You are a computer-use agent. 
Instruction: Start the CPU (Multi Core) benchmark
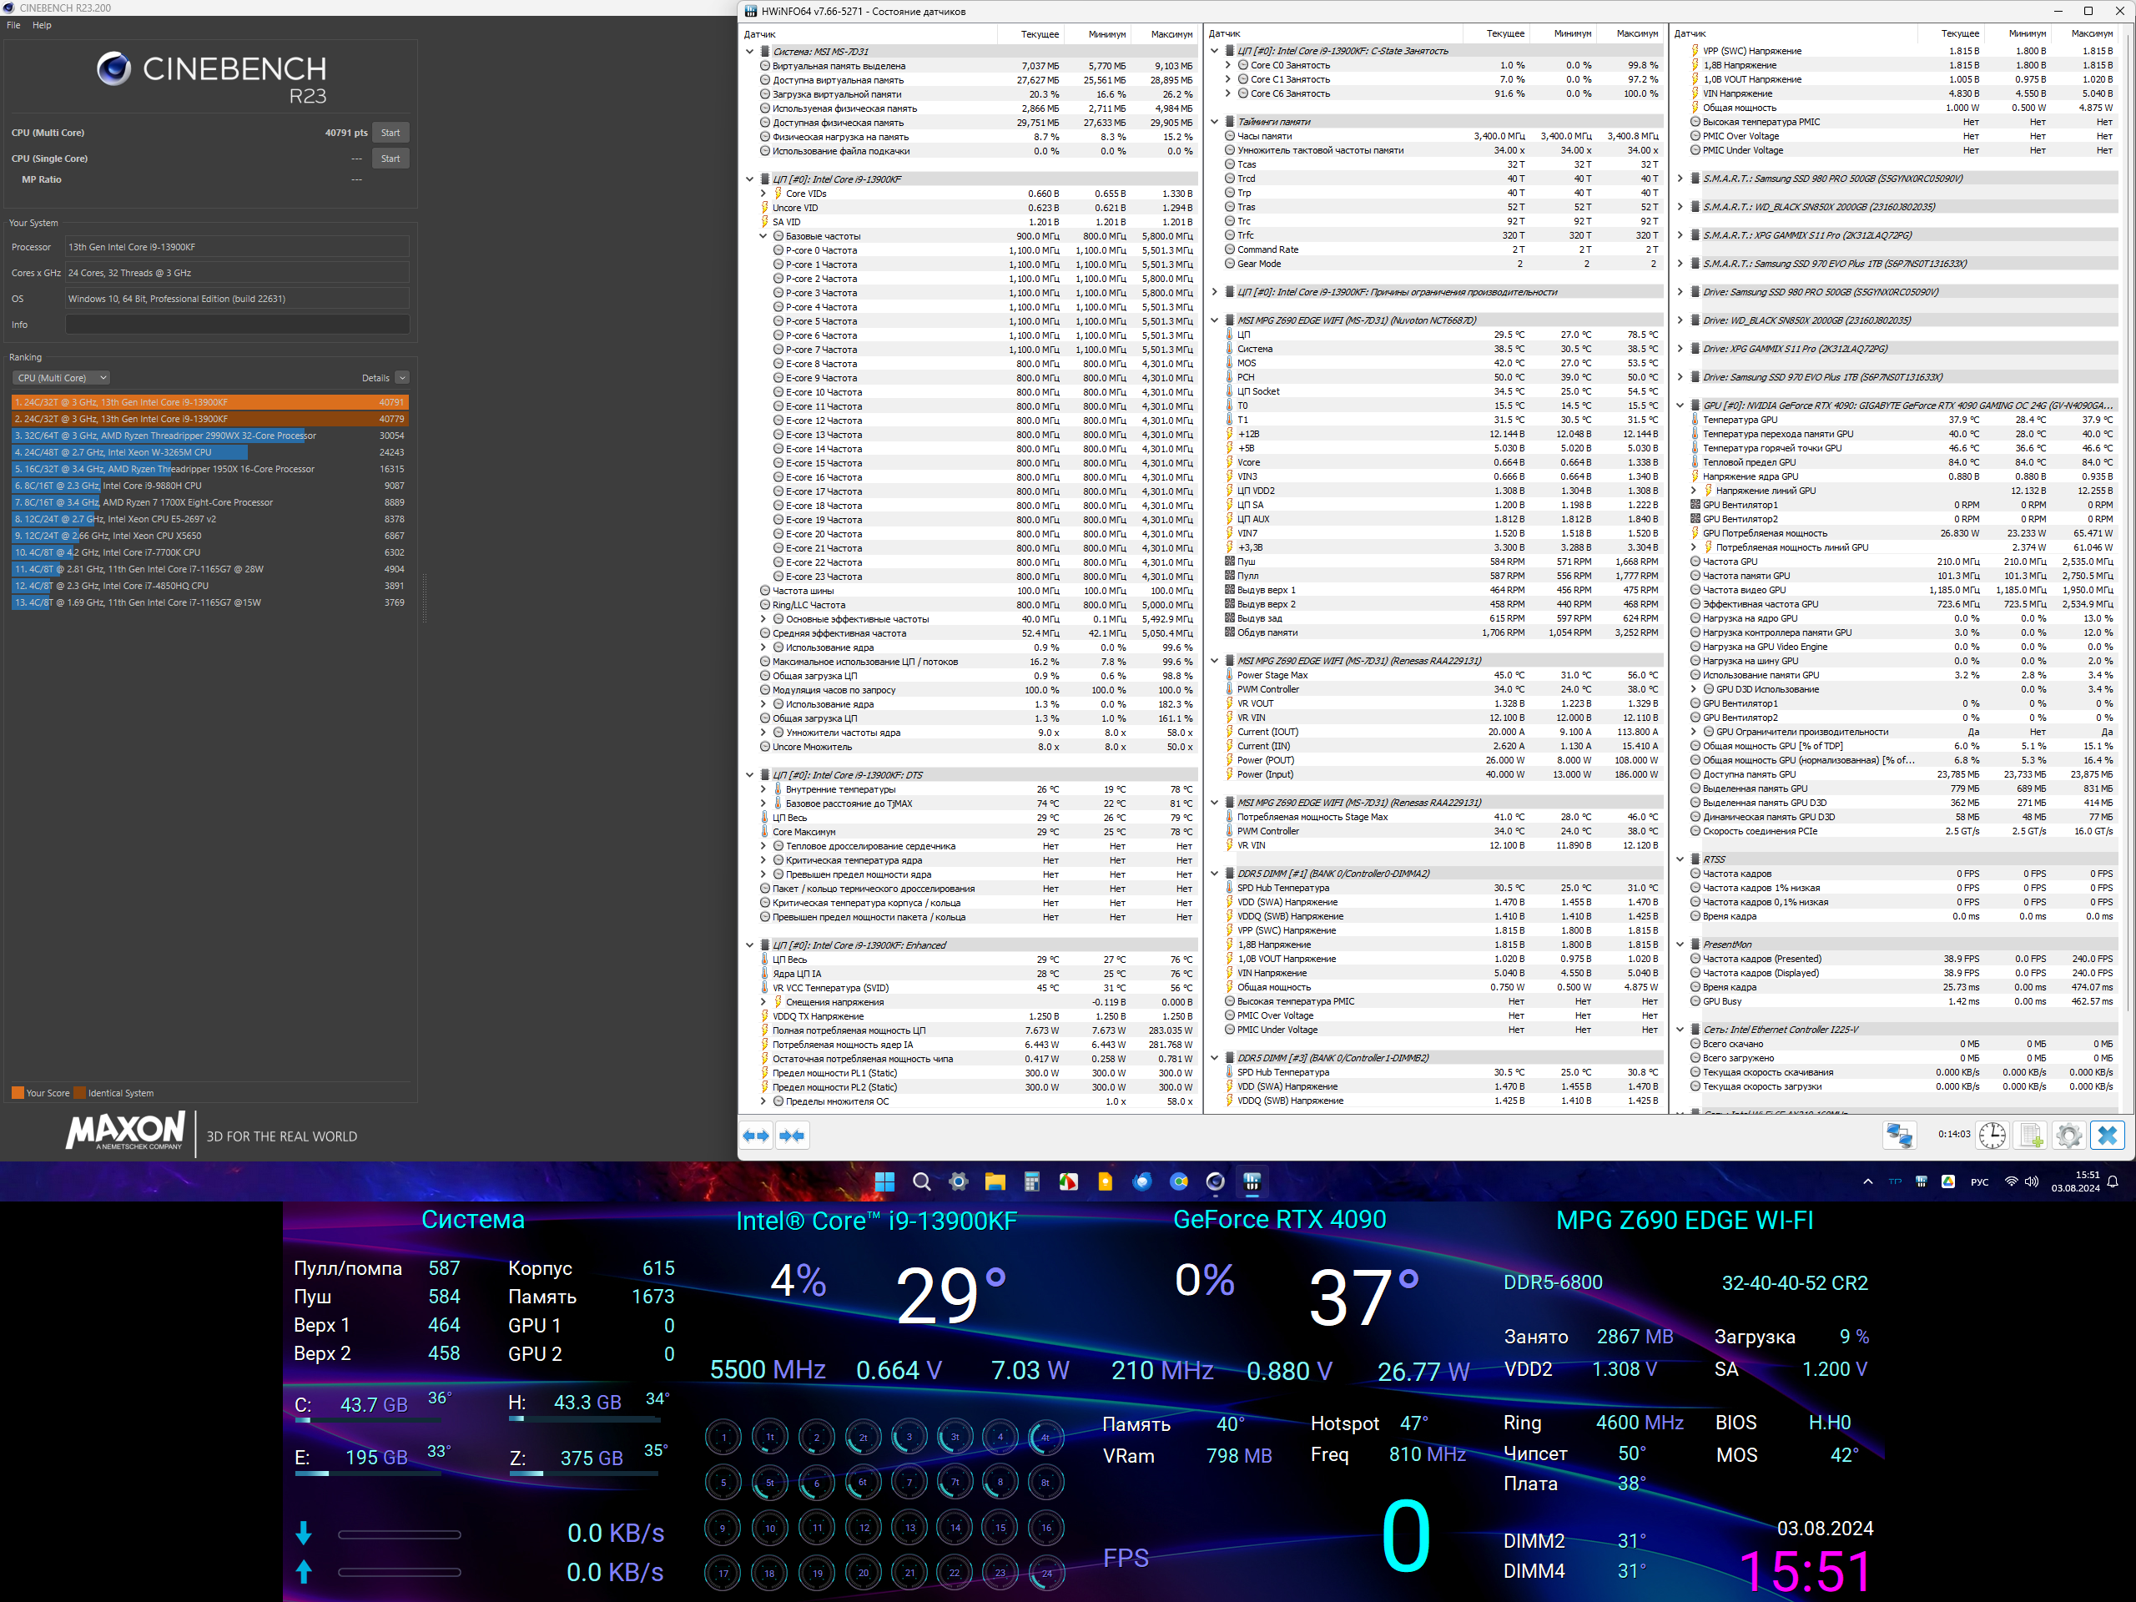tap(390, 133)
